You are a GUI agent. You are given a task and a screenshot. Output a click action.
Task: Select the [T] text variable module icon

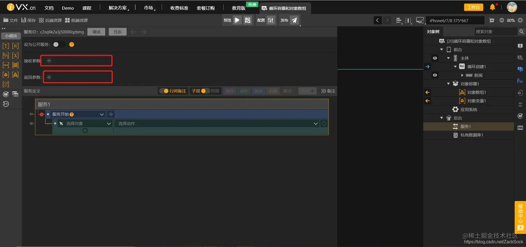point(6,46)
